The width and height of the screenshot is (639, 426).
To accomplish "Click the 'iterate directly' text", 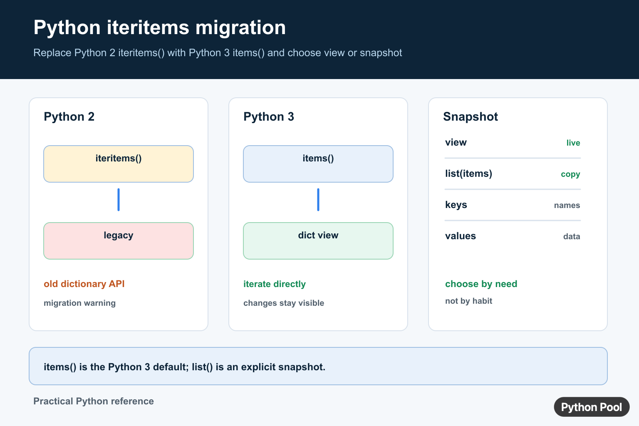I will point(275,284).
